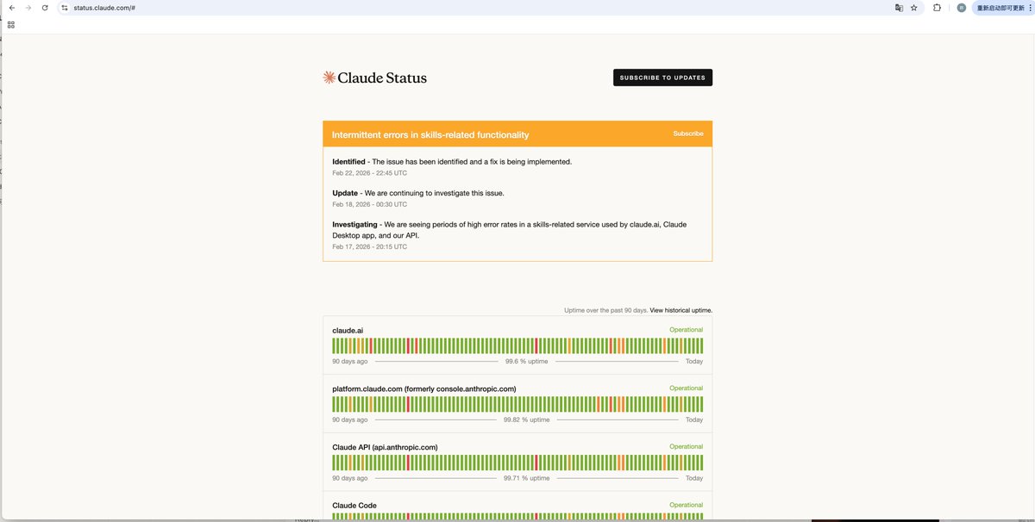Click Operational status for Claude Code
1035x522 pixels.
pyautogui.click(x=687, y=506)
